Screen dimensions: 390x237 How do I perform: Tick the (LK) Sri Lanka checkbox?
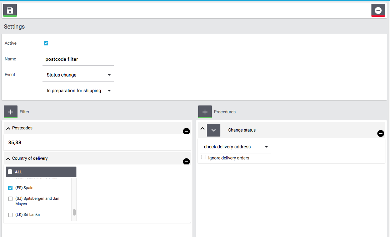pos(10,215)
